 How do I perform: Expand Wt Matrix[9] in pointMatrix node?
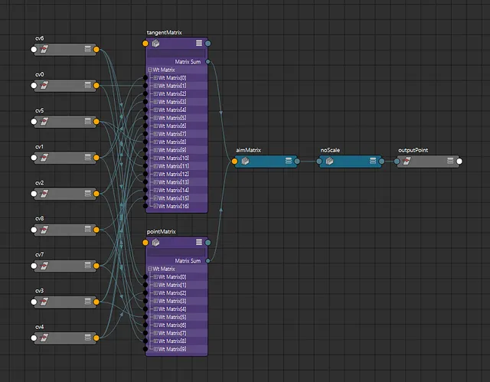click(155, 349)
